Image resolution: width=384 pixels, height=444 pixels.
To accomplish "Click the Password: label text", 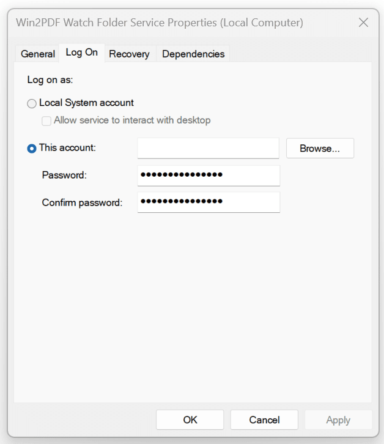I will (x=64, y=175).
